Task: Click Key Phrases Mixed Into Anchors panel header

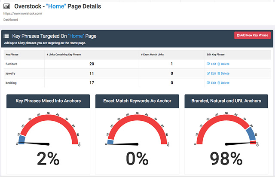Action: click(x=48, y=101)
